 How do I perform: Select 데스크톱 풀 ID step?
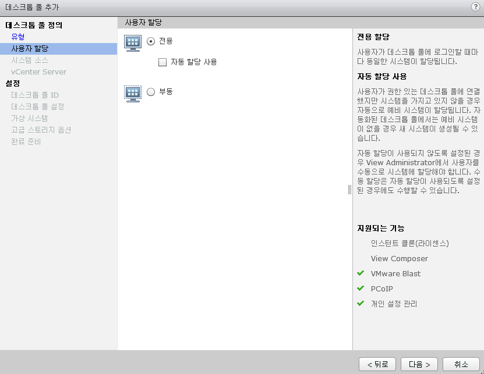pyautogui.click(x=35, y=95)
